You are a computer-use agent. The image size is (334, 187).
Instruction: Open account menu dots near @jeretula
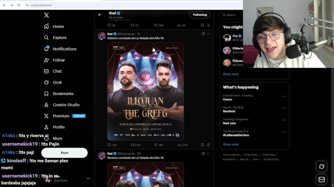88,178
